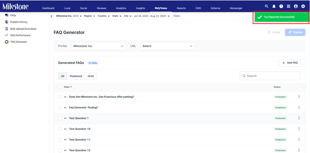This screenshot has width=310, height=153.
Task: Open the City filter dropdown
Action: [x=128, y=16]
